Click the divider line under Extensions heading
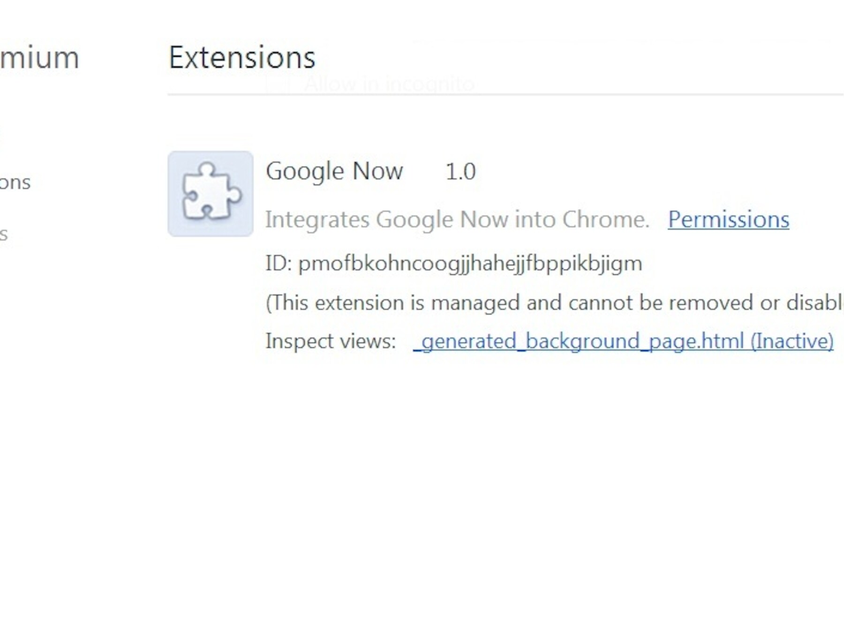This screenshot has width=844, height=633. point(505,95)
